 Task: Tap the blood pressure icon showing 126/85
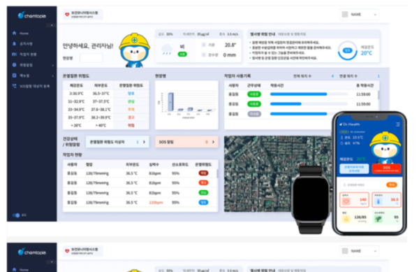coord(346,219)
